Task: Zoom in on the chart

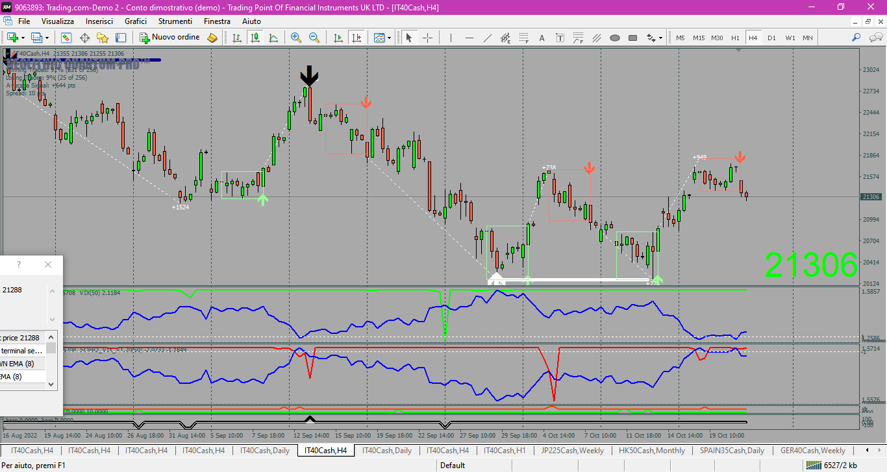Action: tap(296, 38)
